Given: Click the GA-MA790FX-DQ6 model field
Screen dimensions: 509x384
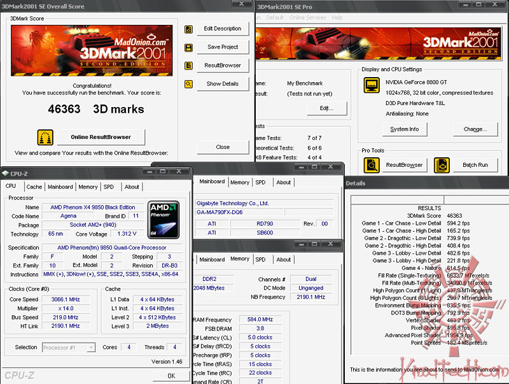Looking at the screenshot, I should (240, 213).
